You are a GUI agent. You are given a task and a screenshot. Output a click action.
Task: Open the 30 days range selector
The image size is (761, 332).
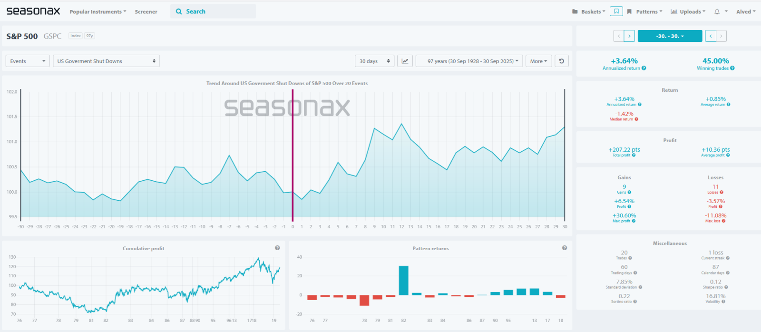(374, 61)
